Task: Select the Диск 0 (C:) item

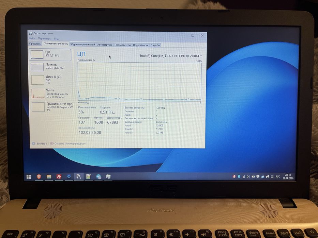Action: [51, 80]
